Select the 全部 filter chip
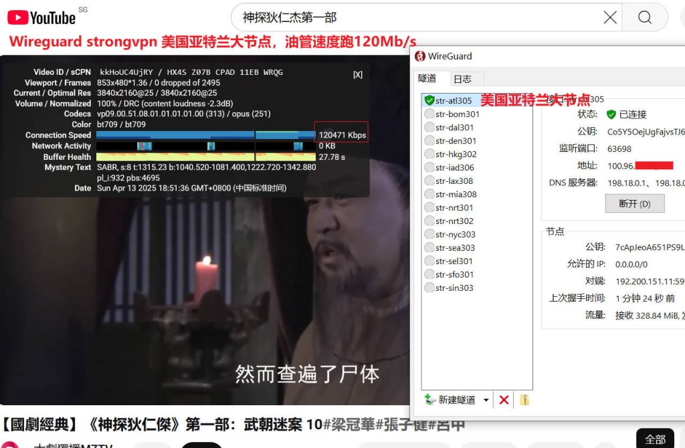The height and width of the screenshot is (448, 685). (655, 439)
